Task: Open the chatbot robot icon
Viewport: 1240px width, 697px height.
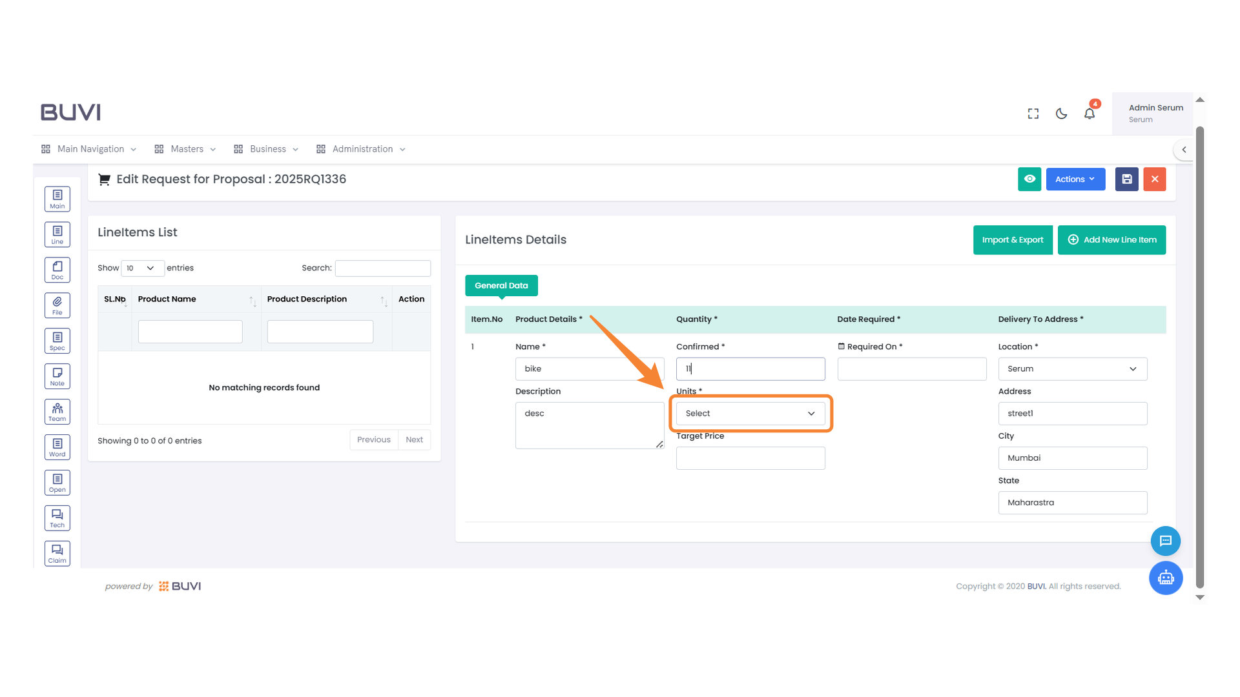Action: tap(1165, 578)
